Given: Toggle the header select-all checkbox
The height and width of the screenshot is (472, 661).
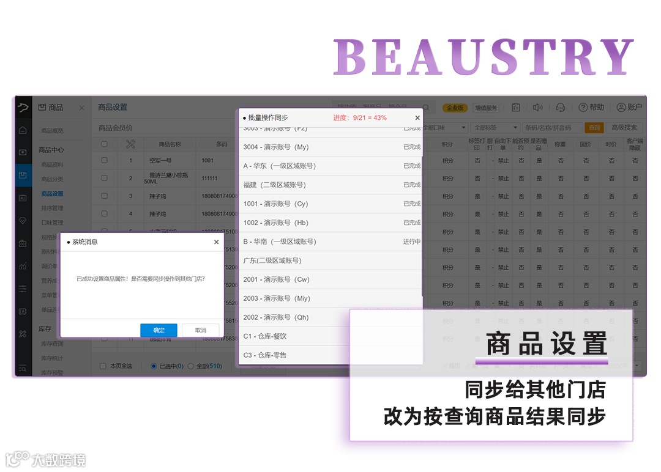Looking at the screenshot, I should [x=104, y=144].
